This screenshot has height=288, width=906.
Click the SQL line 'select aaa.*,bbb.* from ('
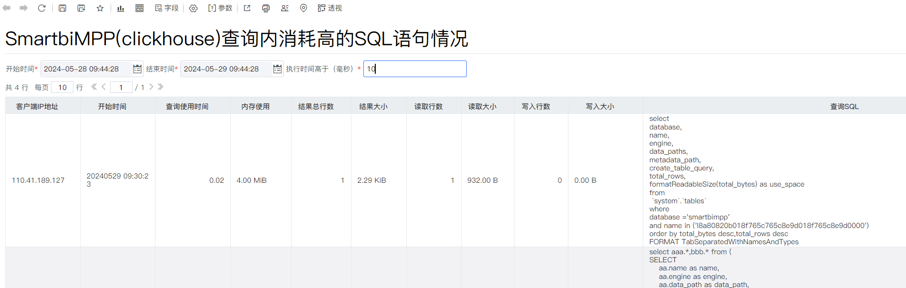coord(690,252)
